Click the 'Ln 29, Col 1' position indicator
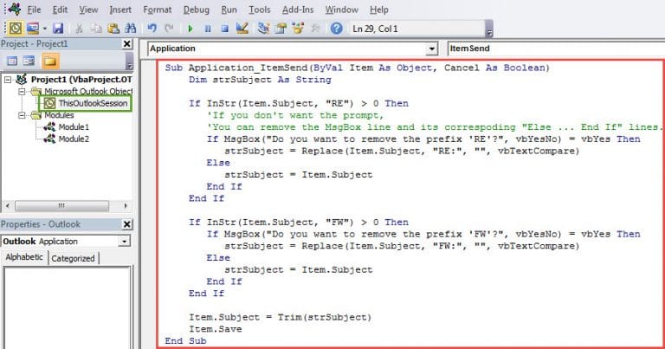 [x=375, y=29]
